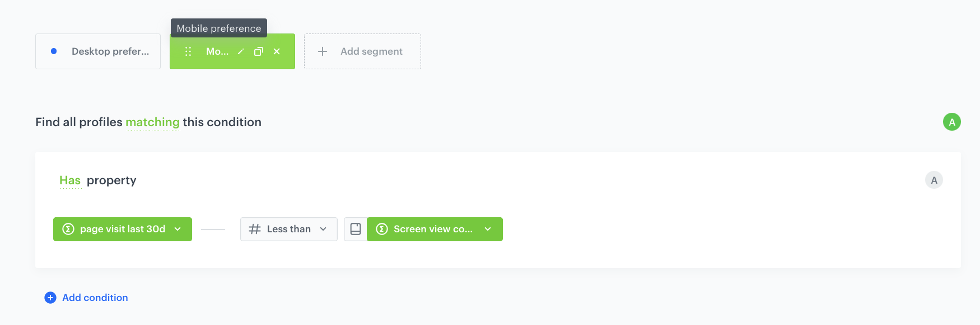Switch to the Desktop preference segment tab
This screenshot has height=325, width=980.
110,51
